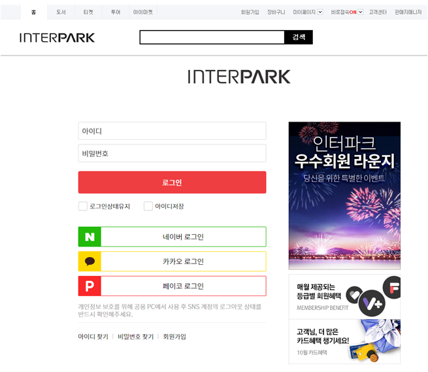Viewport: 428px width, 372px height.
Task: Open the 회원가입 link below the login form
Action: click(x=174, y=337)
